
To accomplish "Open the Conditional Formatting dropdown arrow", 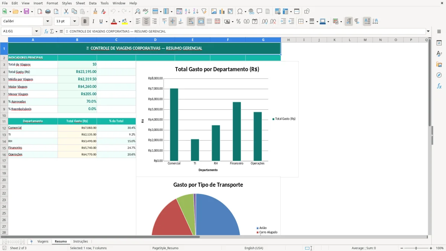I will 341,22.
